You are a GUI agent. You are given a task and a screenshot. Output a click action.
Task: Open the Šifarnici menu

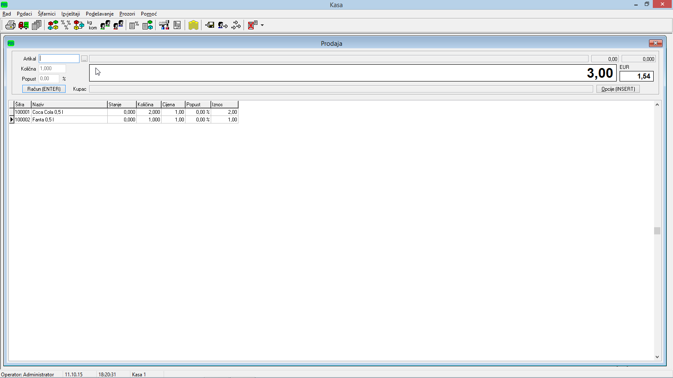46,14
